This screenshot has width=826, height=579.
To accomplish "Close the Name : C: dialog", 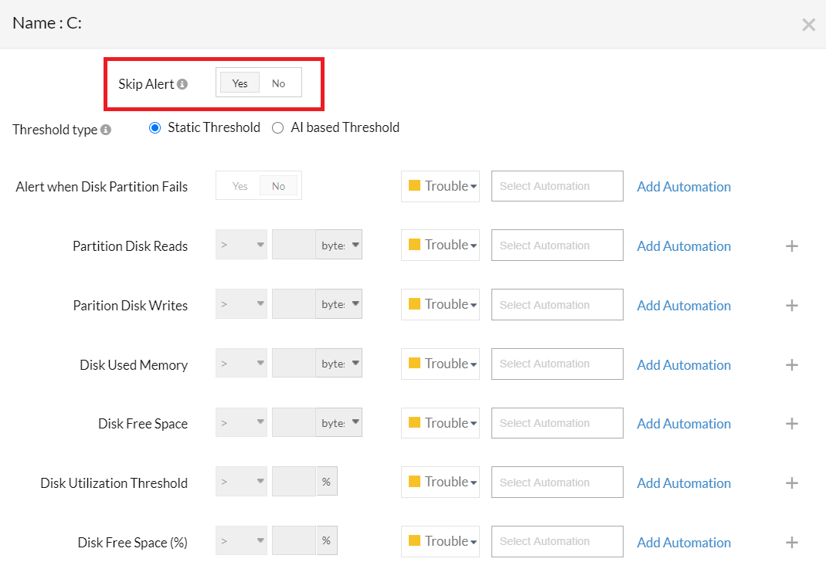I will (808, 25).
